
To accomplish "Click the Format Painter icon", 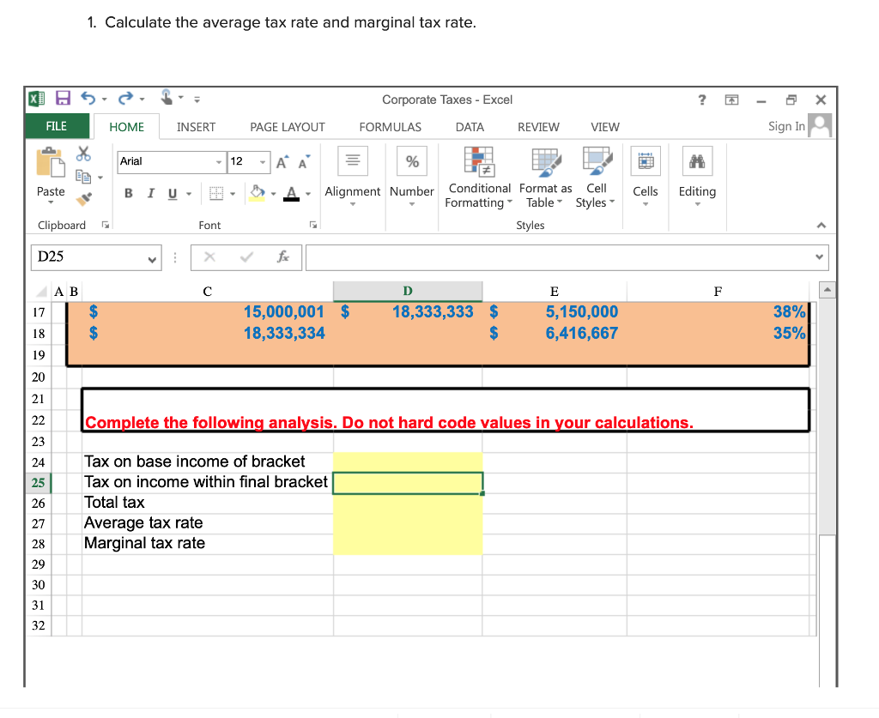I will tap(86, 199).
